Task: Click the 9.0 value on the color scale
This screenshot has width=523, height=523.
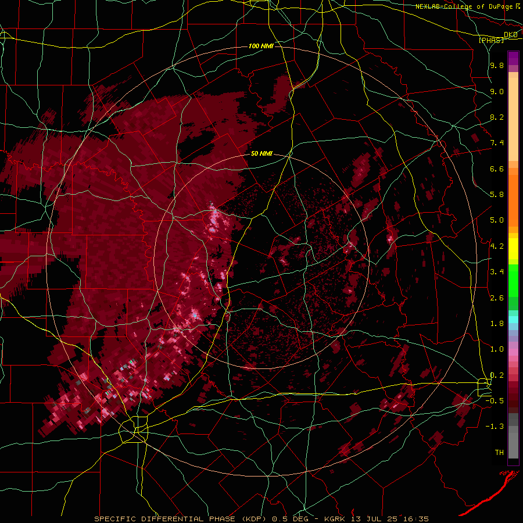Action: tap(497, 91)
